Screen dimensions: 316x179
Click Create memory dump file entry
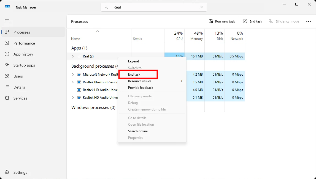pos(152,109)
